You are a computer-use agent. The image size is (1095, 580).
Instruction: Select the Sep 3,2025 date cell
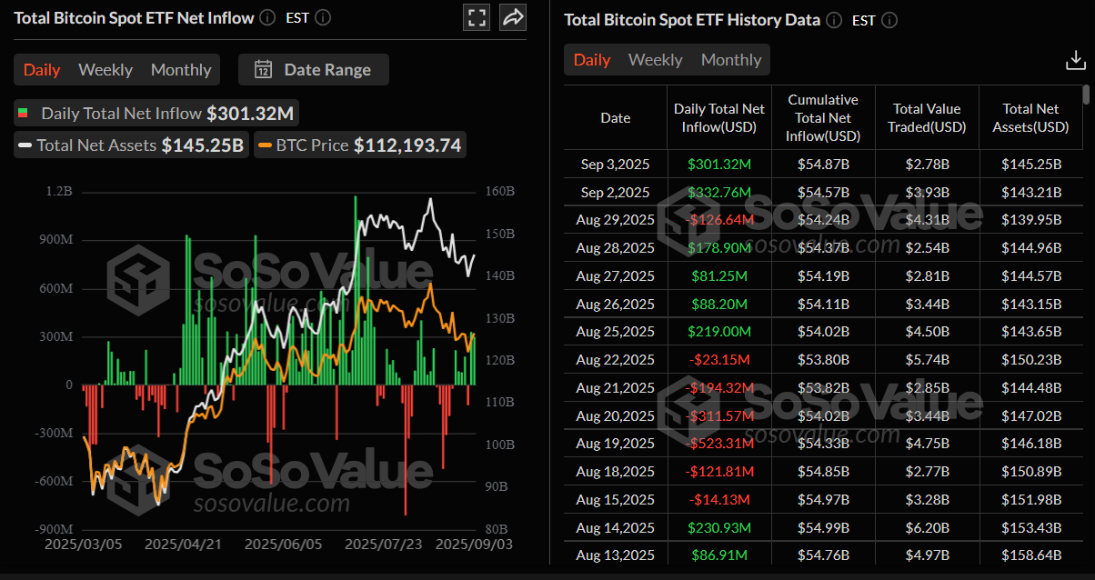click(616, 165)
